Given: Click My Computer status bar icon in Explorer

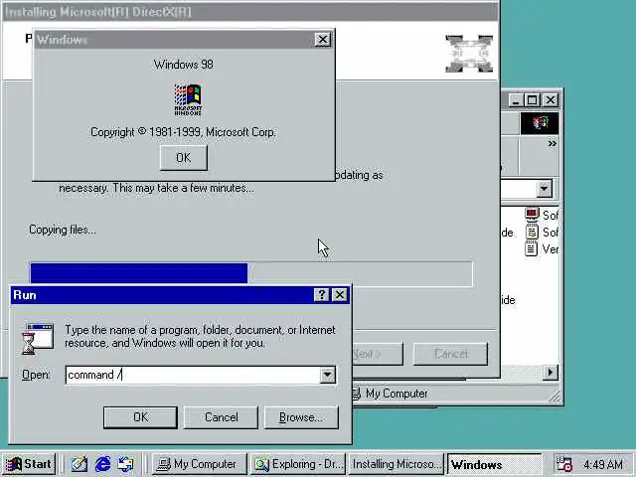Looking at the screenshot, I should click(x=356, y=394).
